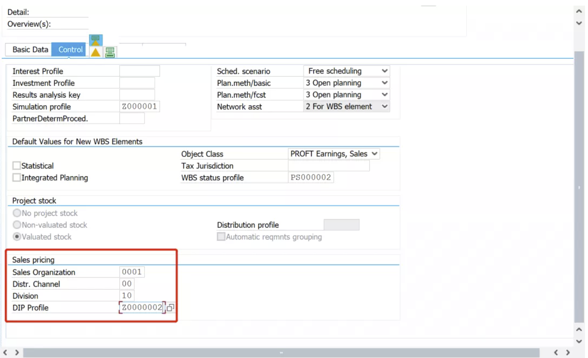This screenshot has width=588, height=358.
Task: Click the Tax Jurisdiction input field
Action: point(329,166)
